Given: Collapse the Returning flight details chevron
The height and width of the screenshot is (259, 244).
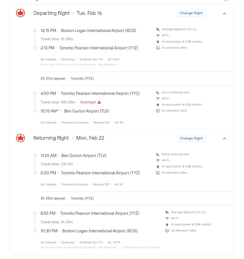Looking at the screenshot, I should [x=225, y=138].
